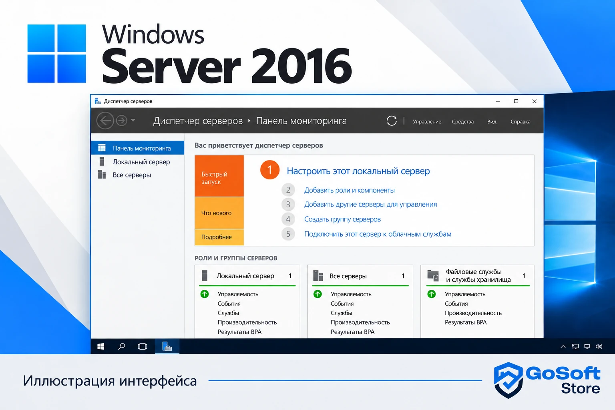The width and height of the screenshot is (615, 410).
Task: Click the volume speaker icon in tray
Action: [x=599, y=347]
